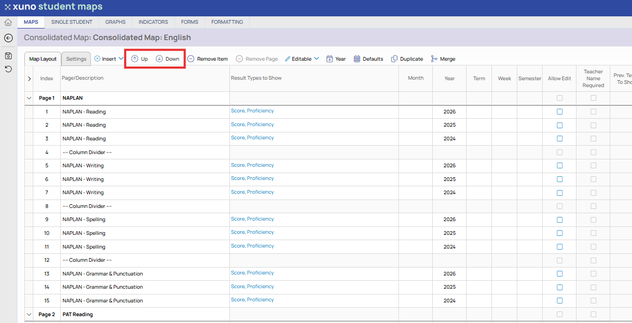Viewport: 632px width, 323px height.
Task: Open Score, Proficiency link for Spelling 2025
Action: (252, 232)
